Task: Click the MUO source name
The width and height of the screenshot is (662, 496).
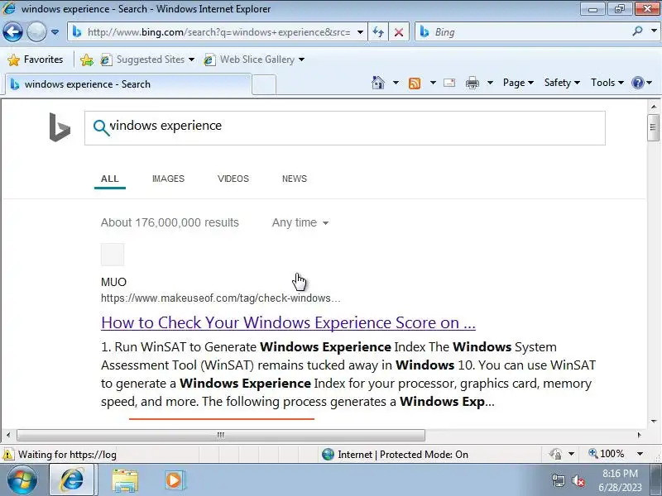Action: click(x=113, y=282)
